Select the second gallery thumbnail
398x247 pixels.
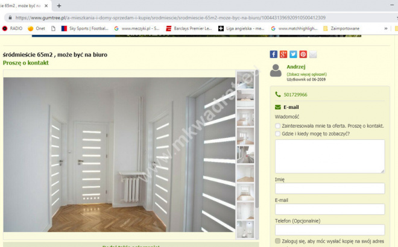(x=245, y=98)
